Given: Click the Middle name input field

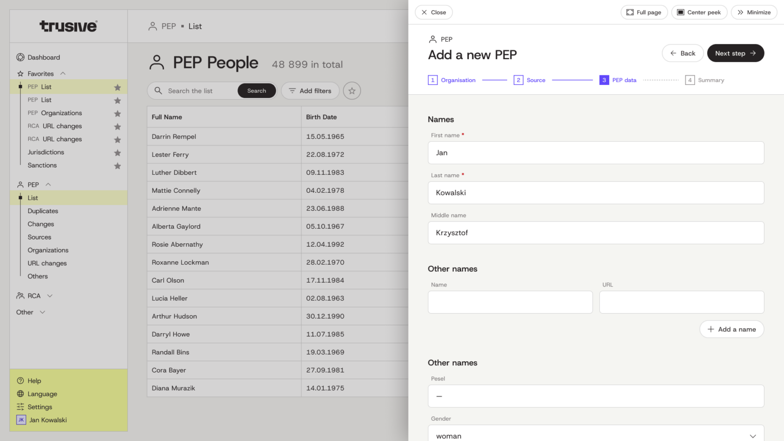Looking at the screenshot, I should point(596,233).
